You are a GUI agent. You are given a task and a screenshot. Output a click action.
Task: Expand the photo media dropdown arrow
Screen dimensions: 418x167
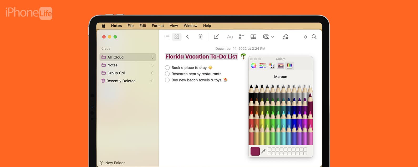(273, 37)
